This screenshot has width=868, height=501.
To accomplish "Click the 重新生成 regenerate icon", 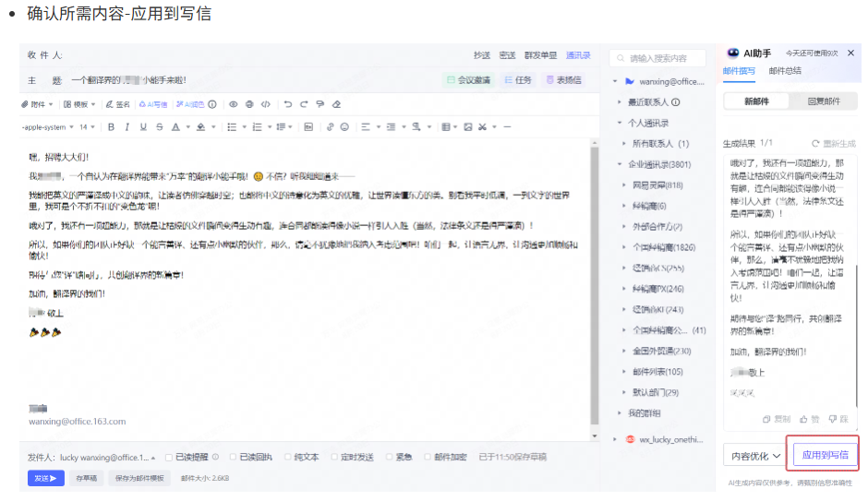I will 815,144.
